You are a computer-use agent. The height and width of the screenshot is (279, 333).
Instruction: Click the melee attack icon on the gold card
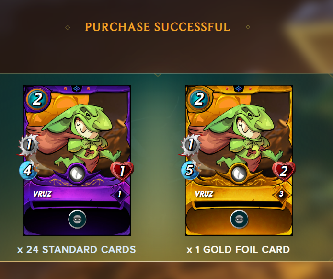pyautogui.click(x=191, y=144)
